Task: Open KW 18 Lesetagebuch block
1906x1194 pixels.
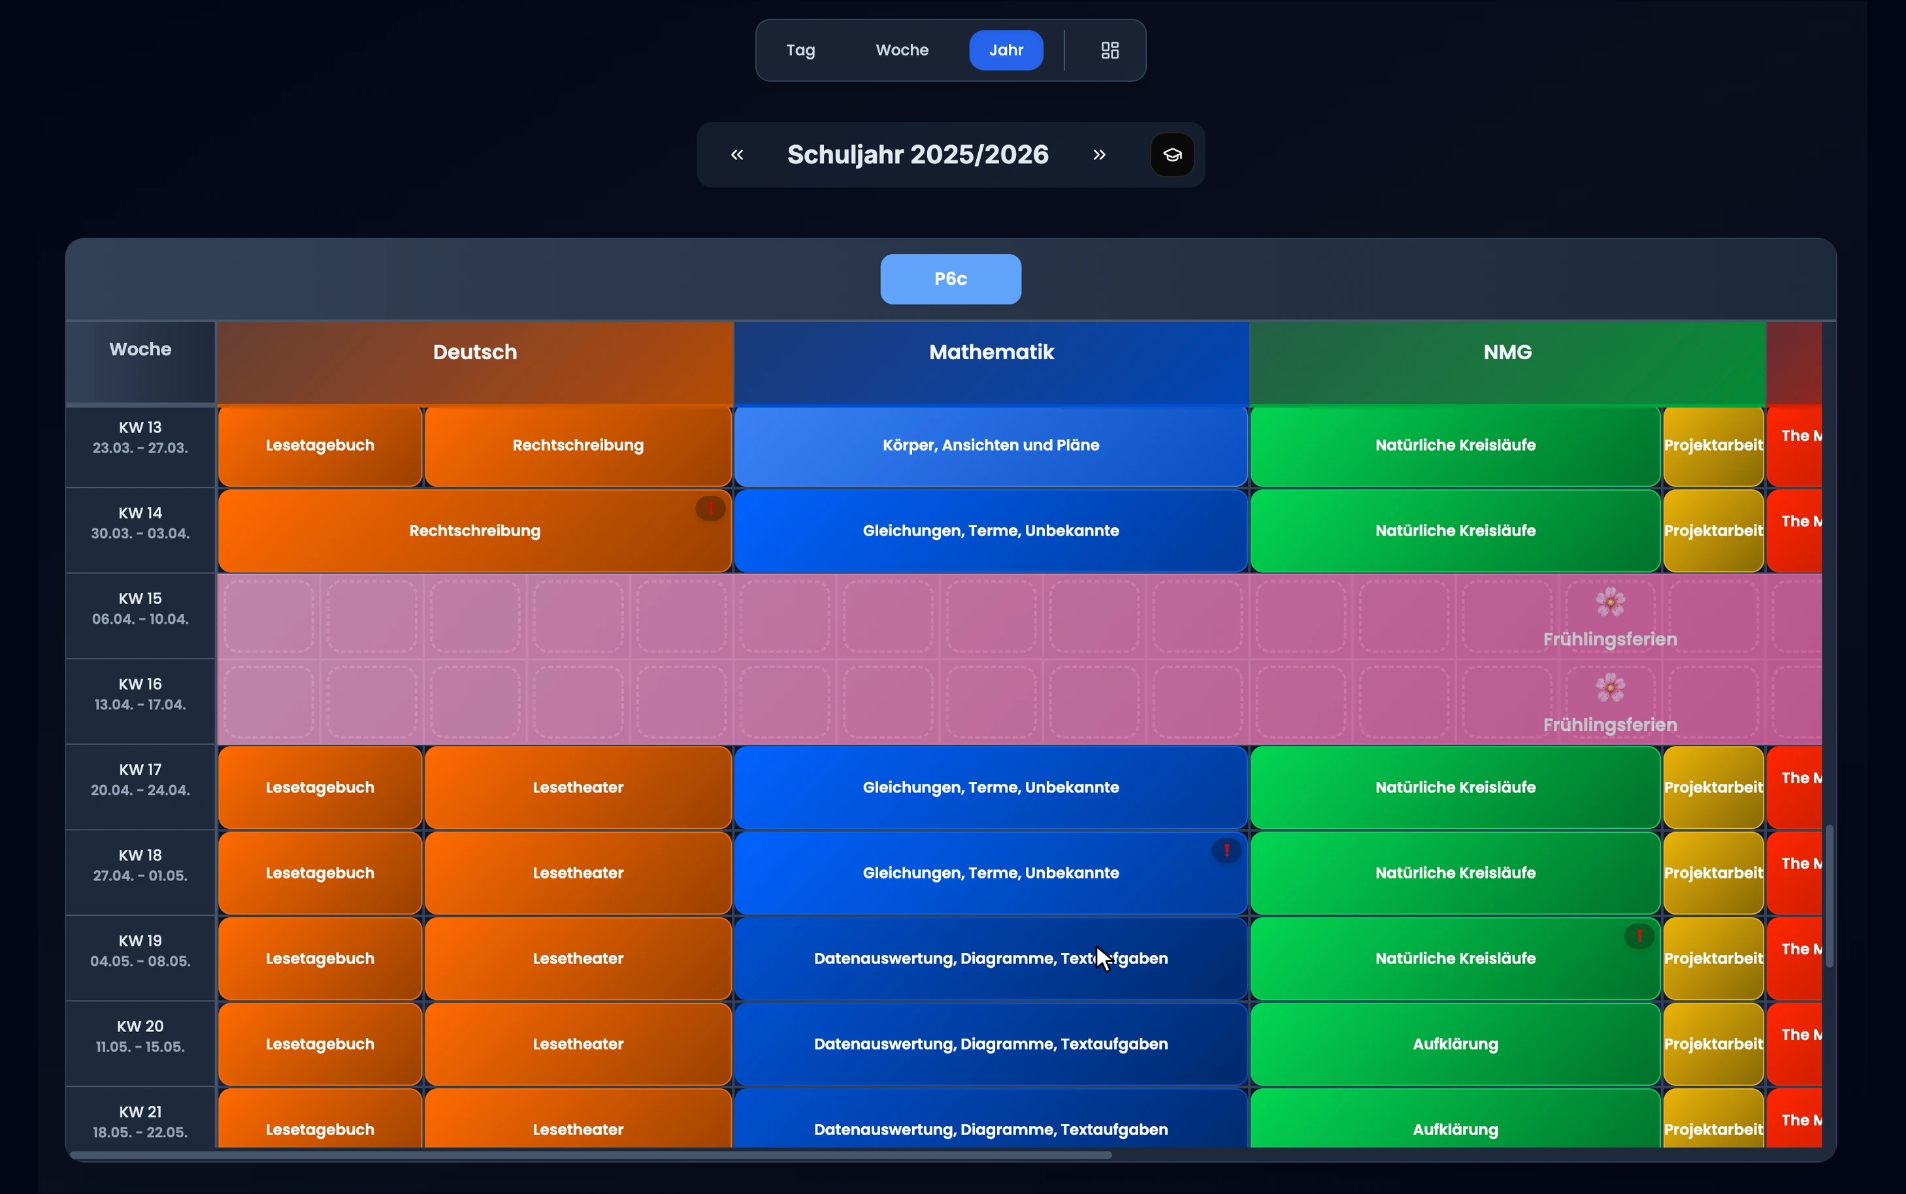Action: [x=320, y=873]
